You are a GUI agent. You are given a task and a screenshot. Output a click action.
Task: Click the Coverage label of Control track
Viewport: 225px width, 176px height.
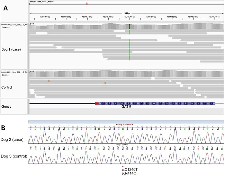click(x=6, y=75)
